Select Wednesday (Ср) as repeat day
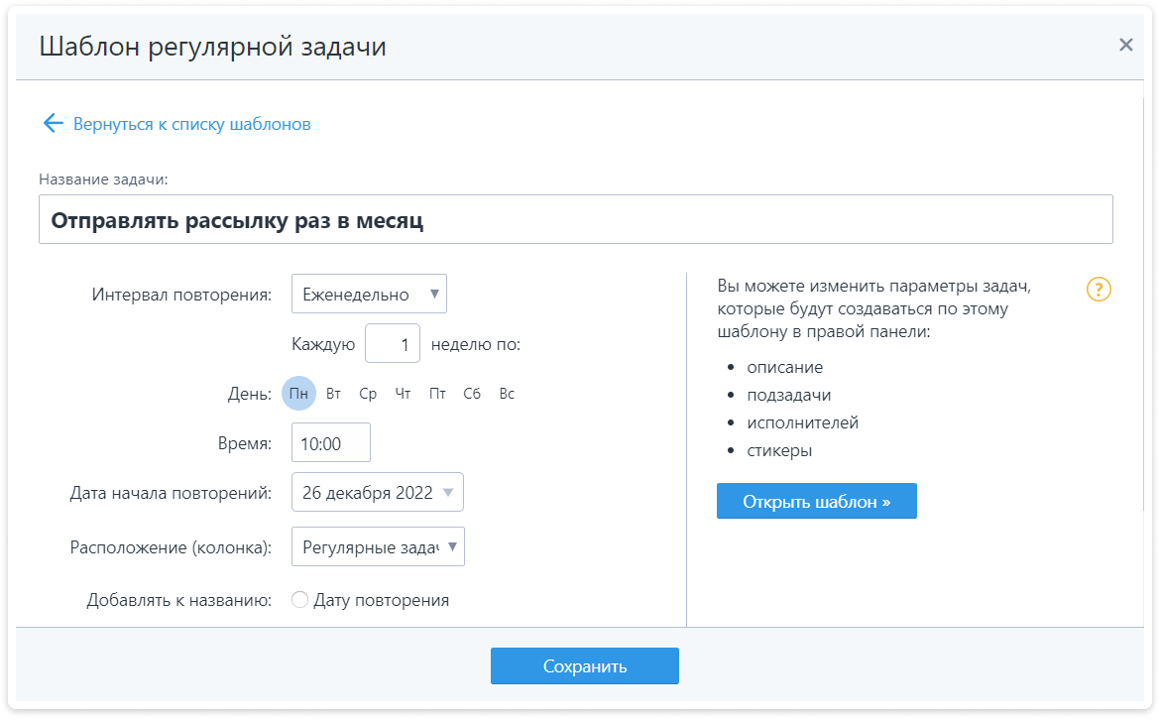The height and width of the screenshot is (719, 1160). [368, 394]
